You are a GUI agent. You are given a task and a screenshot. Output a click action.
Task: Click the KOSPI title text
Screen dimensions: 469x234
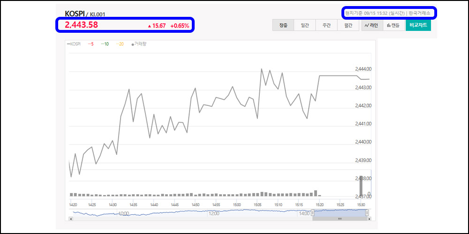75,14
